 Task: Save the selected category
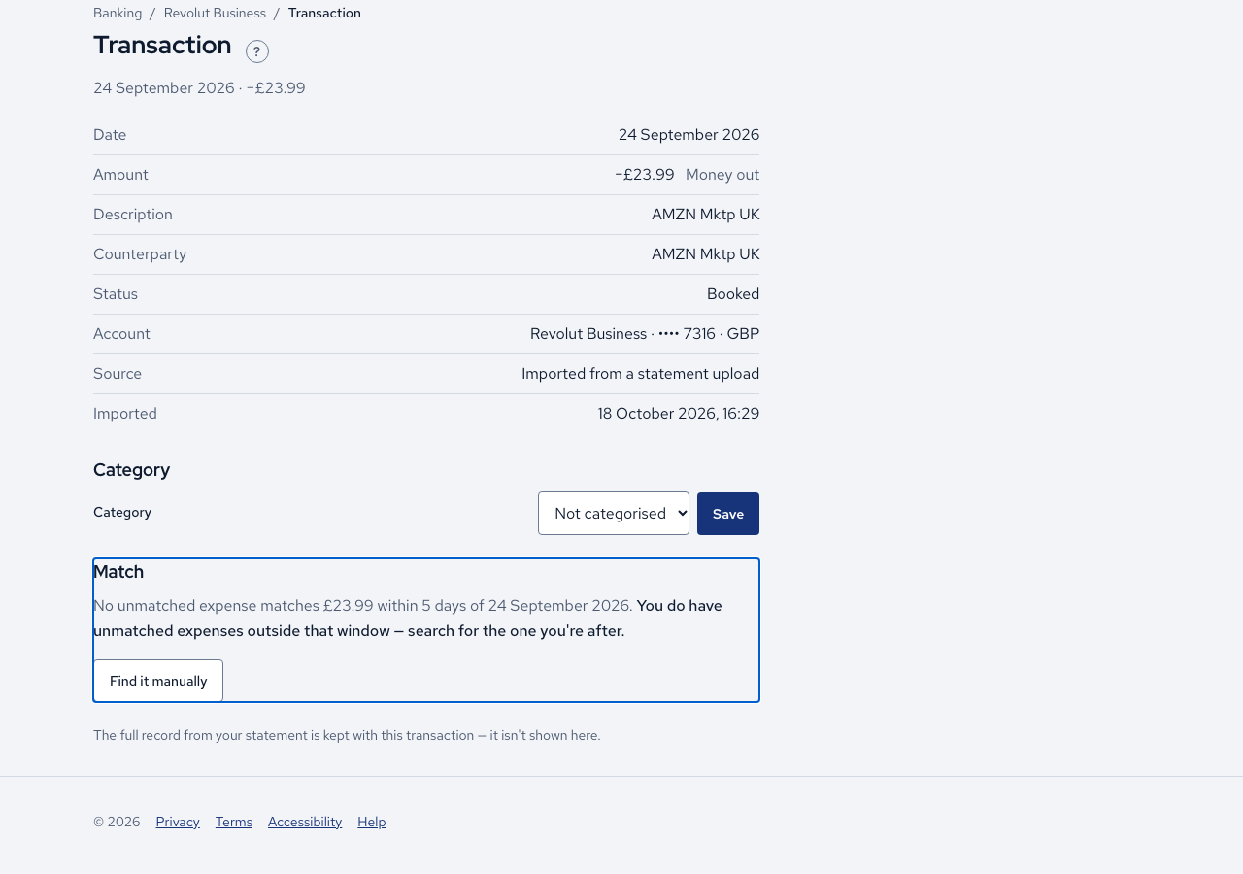pyautogui.click(x=728, y=514)
